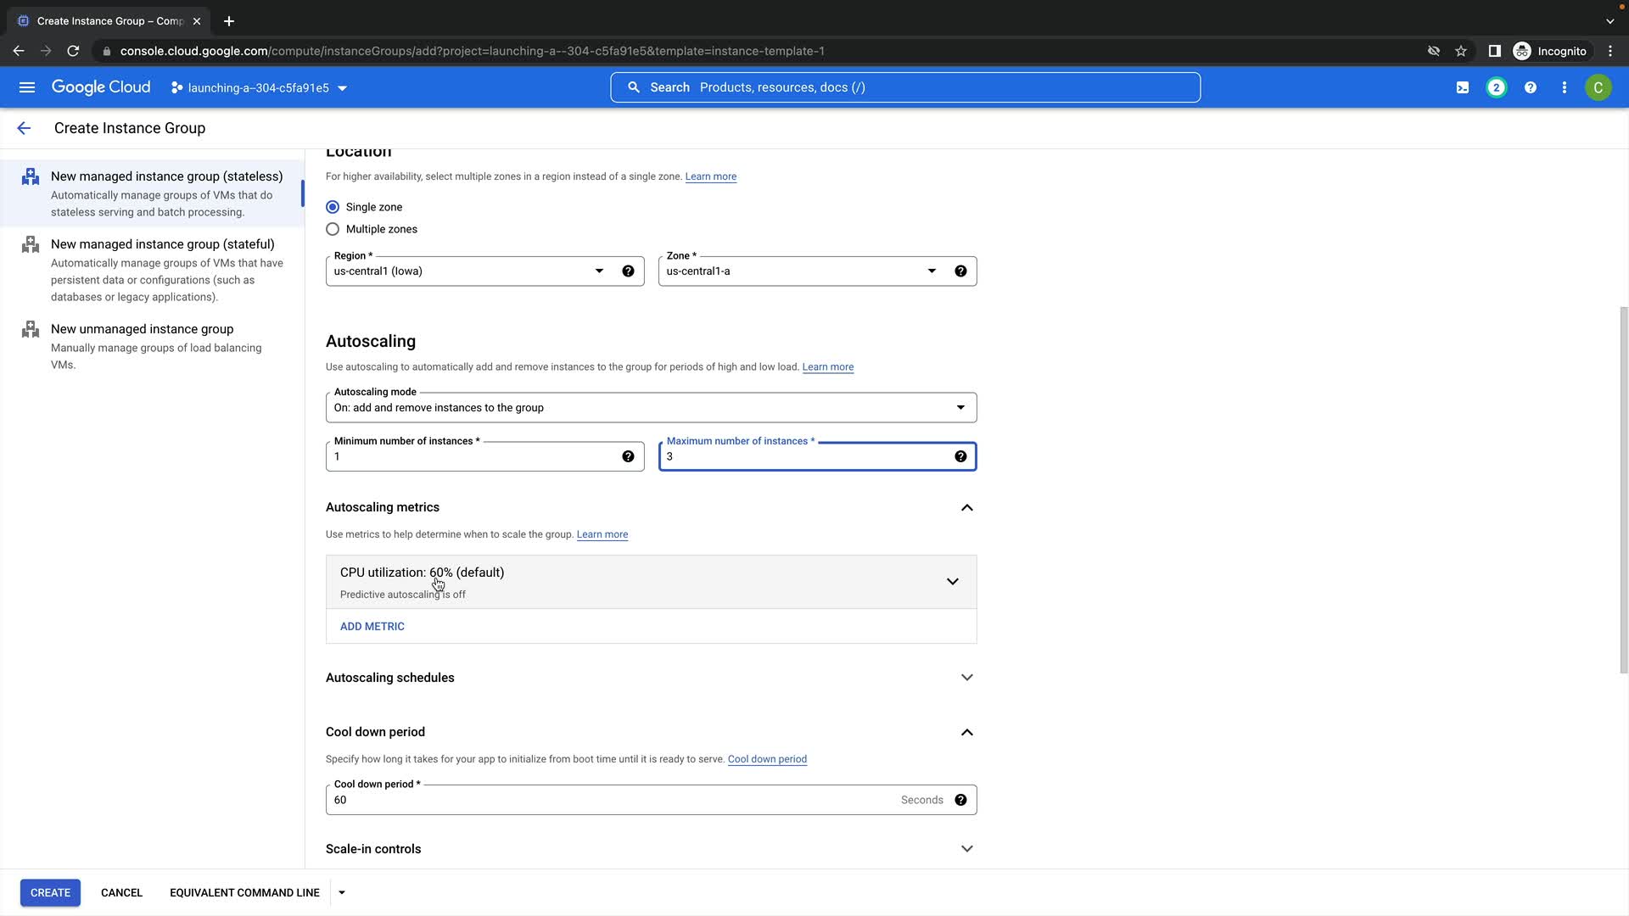The image size is (1629, 916).
Task: Choose New managed instance group (stateful)
Action: (162, 244)
